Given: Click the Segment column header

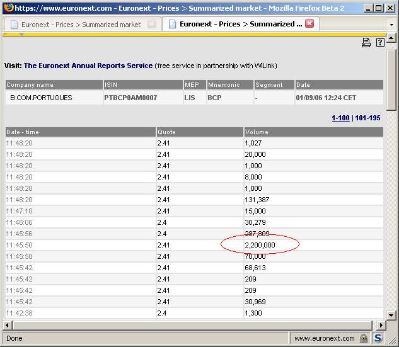Looking at the screenshot, I should (x=274, y=84).
